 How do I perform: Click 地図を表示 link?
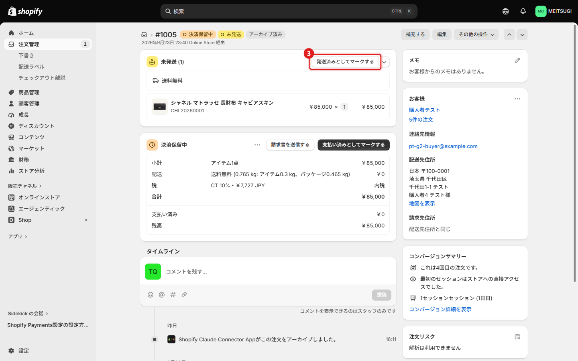click(422, 203)
